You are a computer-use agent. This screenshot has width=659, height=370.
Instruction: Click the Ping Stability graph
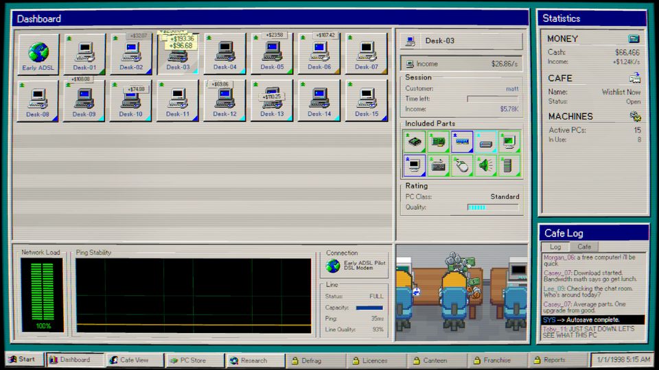[x=194, y=296]
